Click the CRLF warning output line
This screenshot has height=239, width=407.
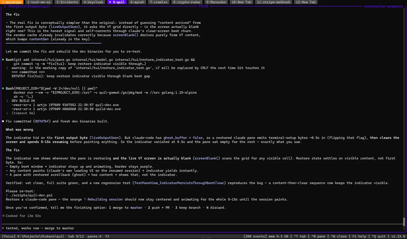tap(138, 68)
